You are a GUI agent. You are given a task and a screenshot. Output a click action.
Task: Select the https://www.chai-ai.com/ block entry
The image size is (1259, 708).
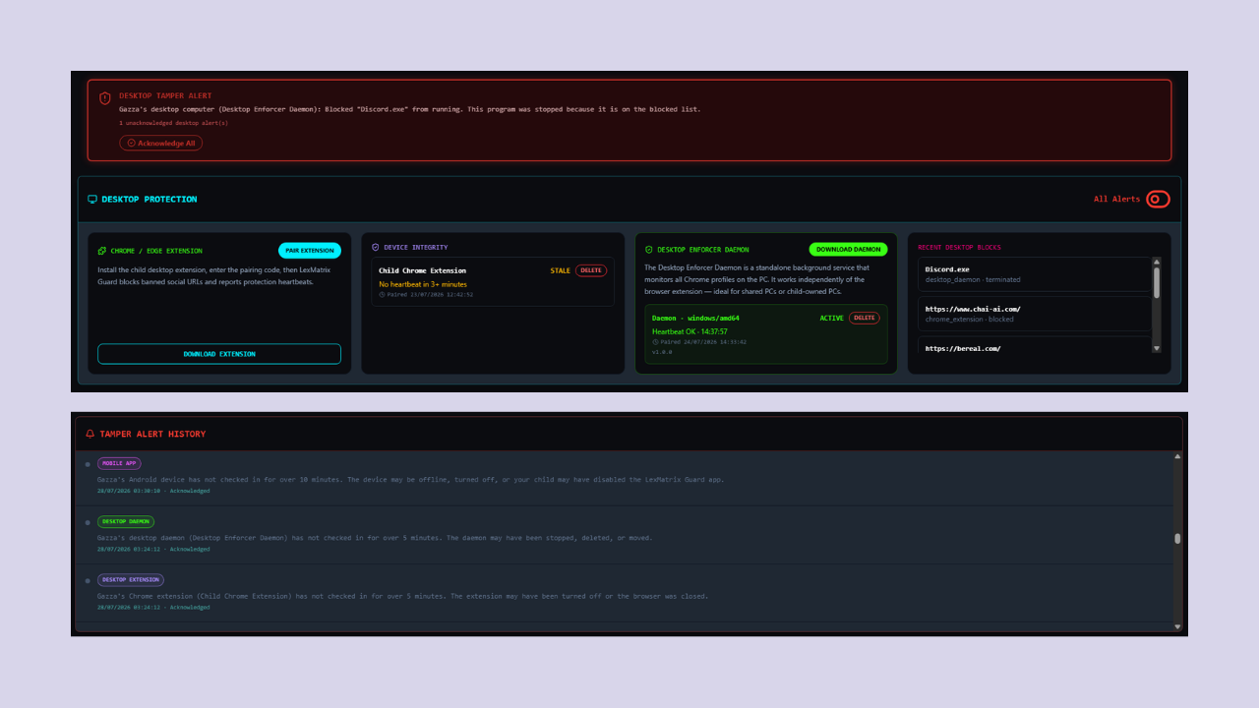(x=1035, y=314)
